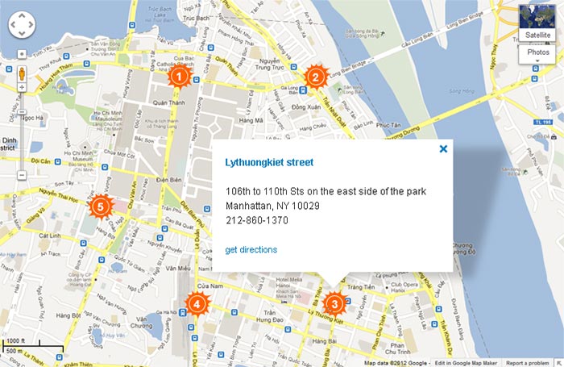Screen dimensions: 564x367
Task: Click the get directions link
Action: coord(251,249)
